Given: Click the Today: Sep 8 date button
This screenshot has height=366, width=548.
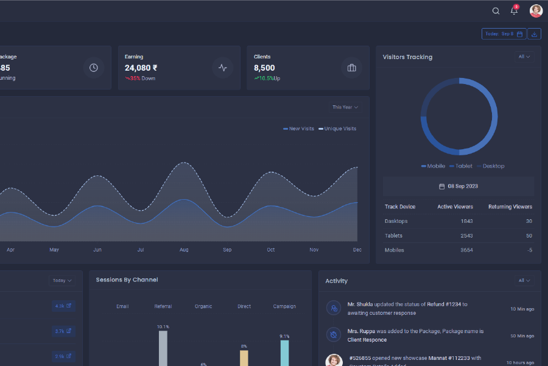Looking at the screenshot, I should pos(503,34).
